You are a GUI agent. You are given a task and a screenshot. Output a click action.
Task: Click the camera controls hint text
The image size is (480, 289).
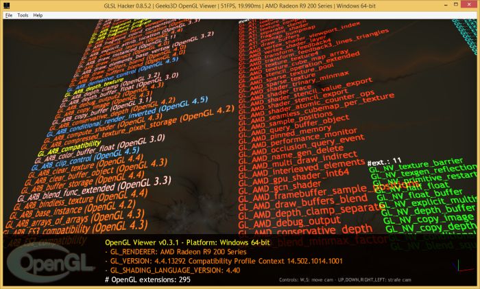(x=345, y=280)
